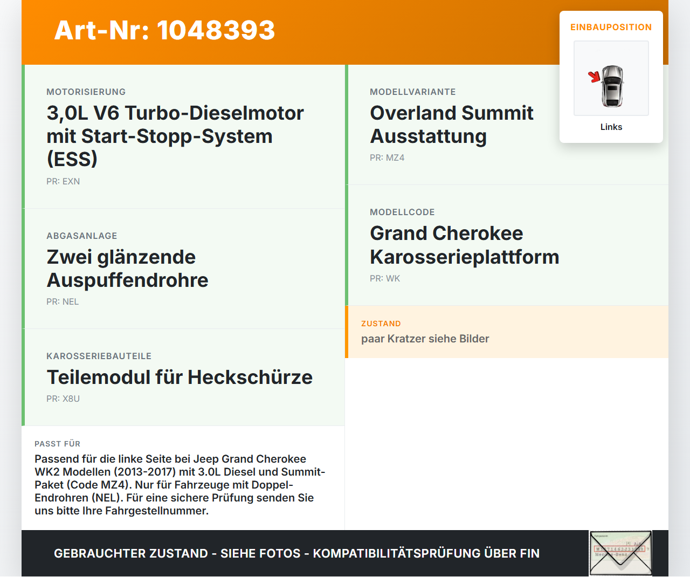Click the KAROSSERIEBAUTEILE label
Screen dimensions: 690x577
coord(99,356)
